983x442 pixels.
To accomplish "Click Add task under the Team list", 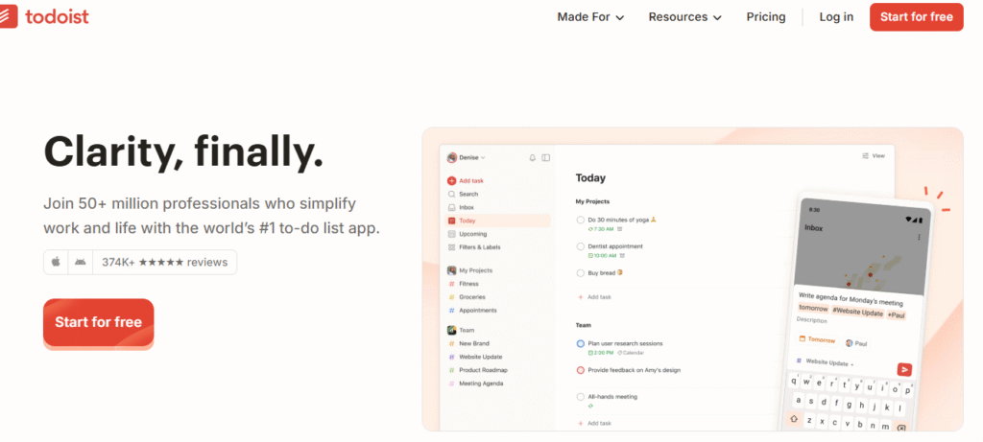I will (594, 424).
